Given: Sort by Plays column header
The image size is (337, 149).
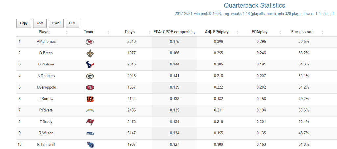Looking at the screenshot, I should [x=130, y=32].
